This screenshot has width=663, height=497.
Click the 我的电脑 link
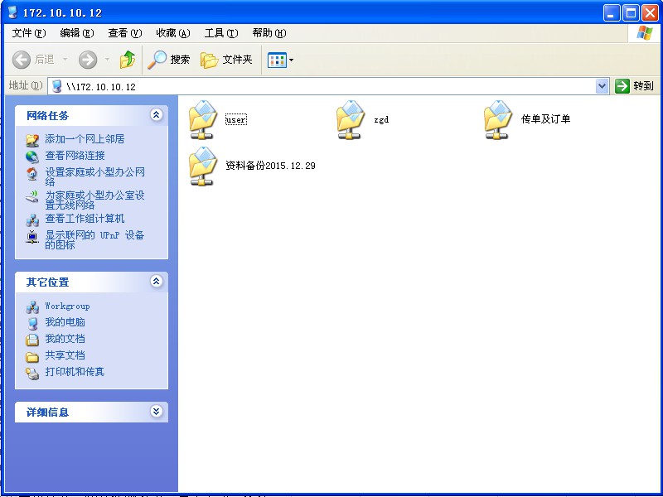point(65,322)
